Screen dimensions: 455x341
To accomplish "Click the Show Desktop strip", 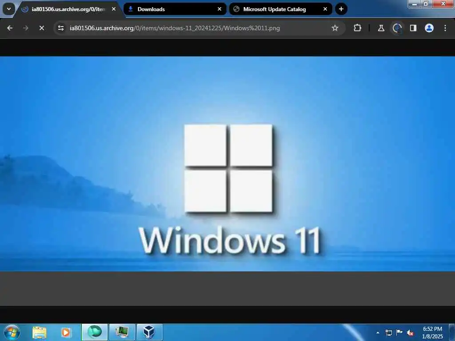I will (x=452, y=332).
